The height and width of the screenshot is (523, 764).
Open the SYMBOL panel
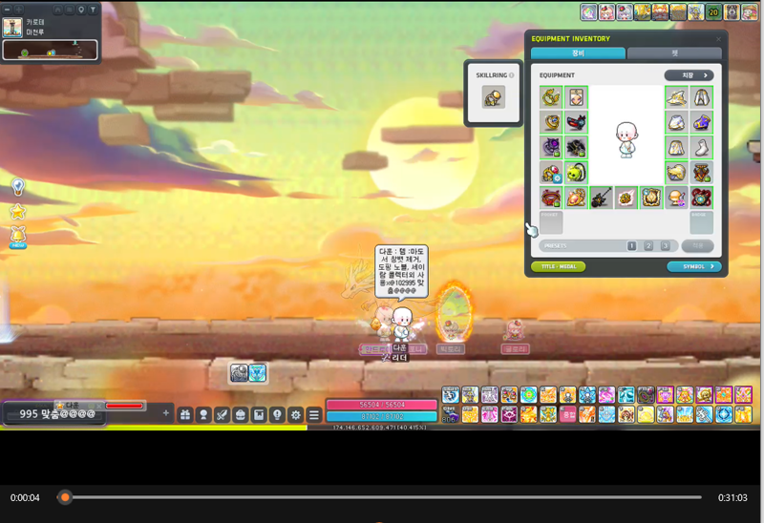tap(694, 266)
